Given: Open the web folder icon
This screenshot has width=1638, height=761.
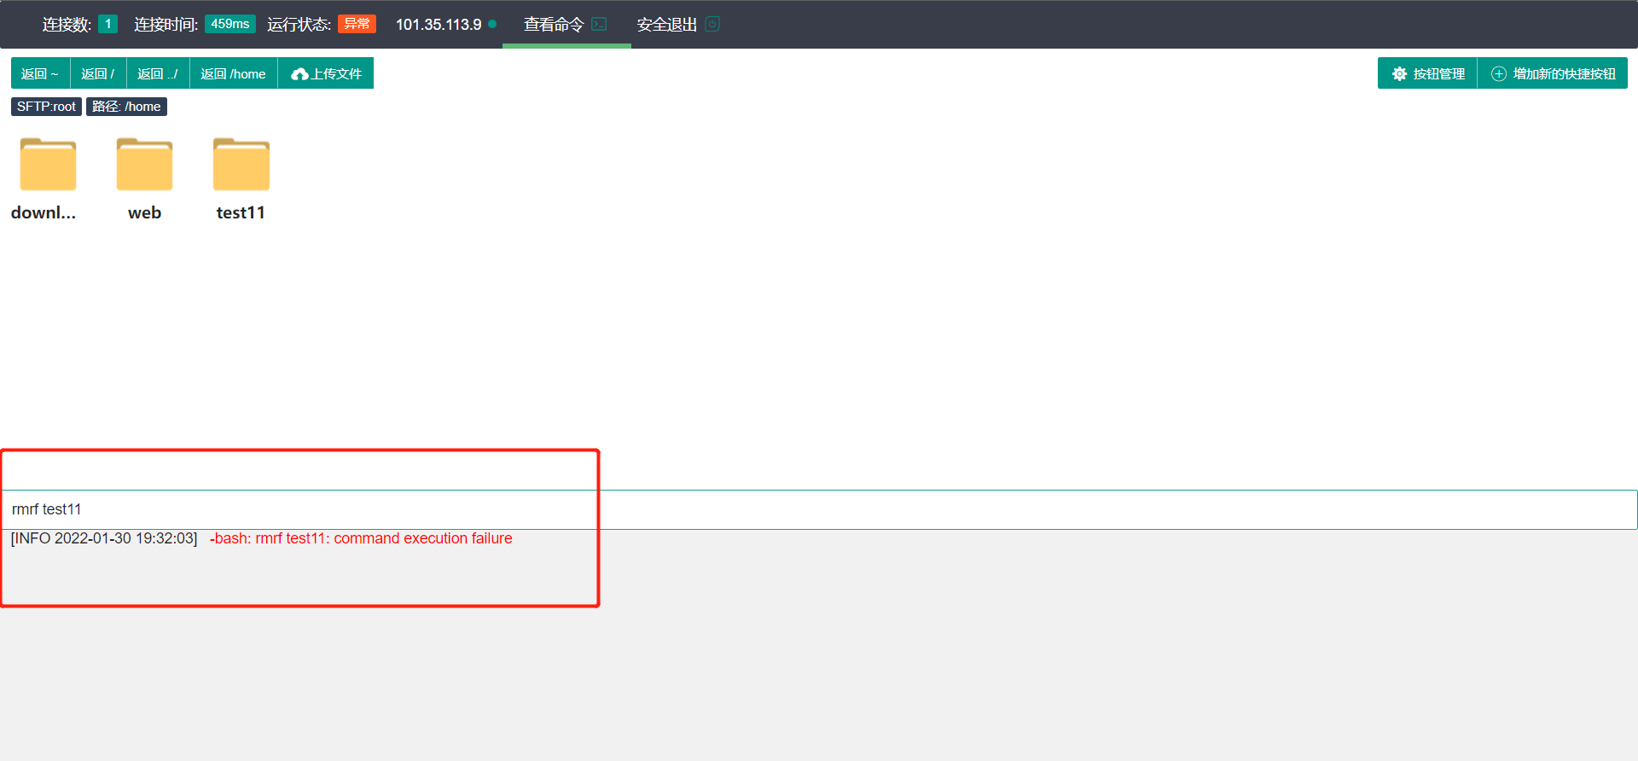Looking at the screenshot, I should (x=144, y=164).
